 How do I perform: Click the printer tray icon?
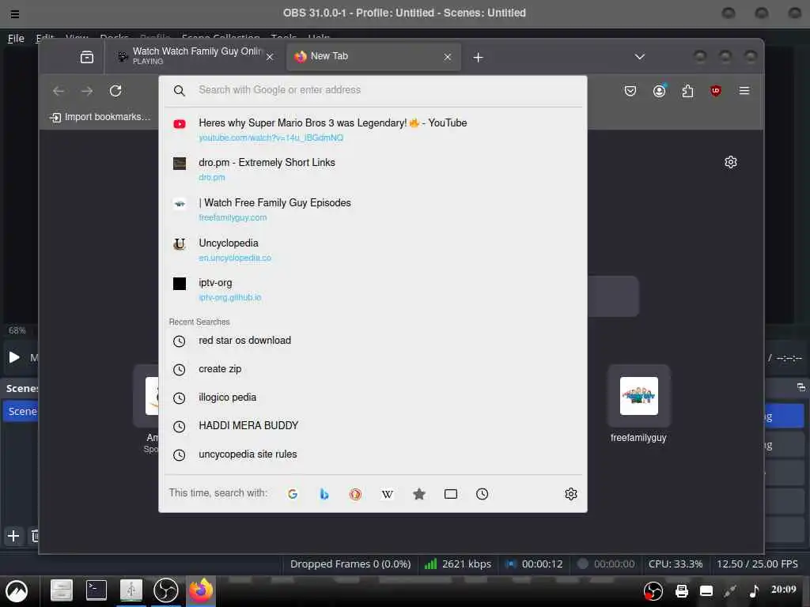pos(682,591)
